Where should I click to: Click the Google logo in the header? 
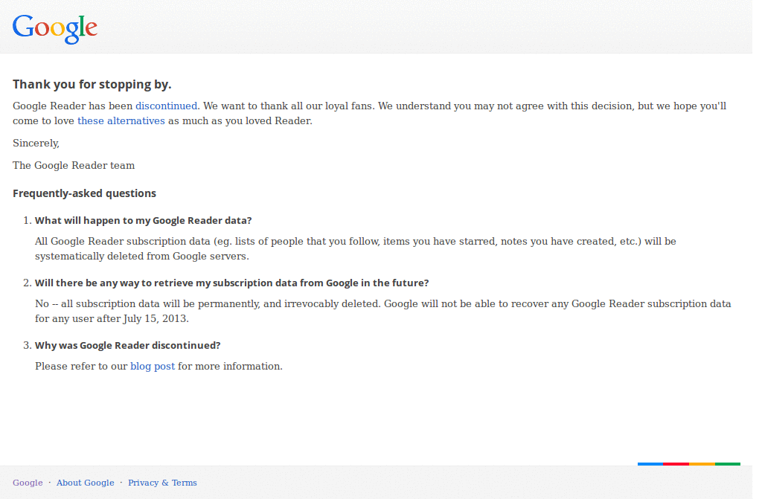pos(55,29)
